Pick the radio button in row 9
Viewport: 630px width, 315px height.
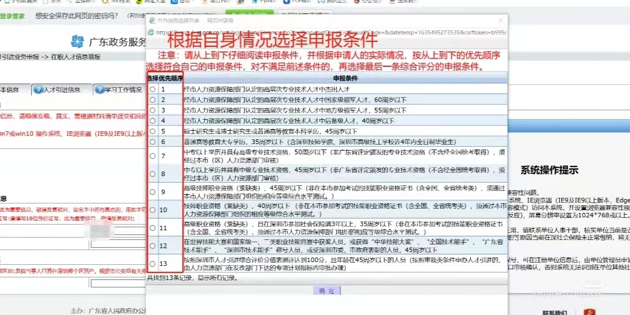(152, 192)
